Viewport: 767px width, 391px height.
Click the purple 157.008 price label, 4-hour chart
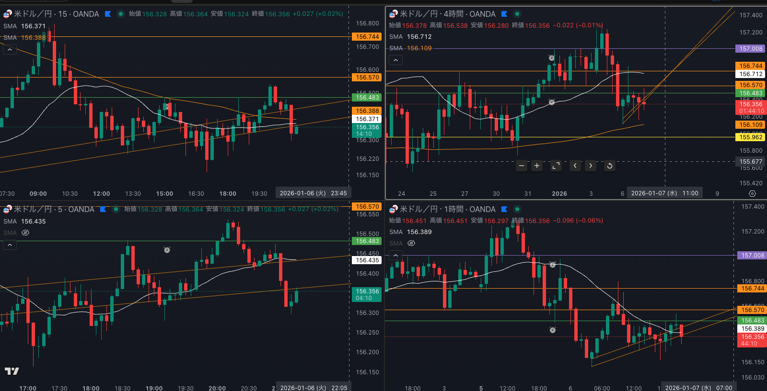750,49
